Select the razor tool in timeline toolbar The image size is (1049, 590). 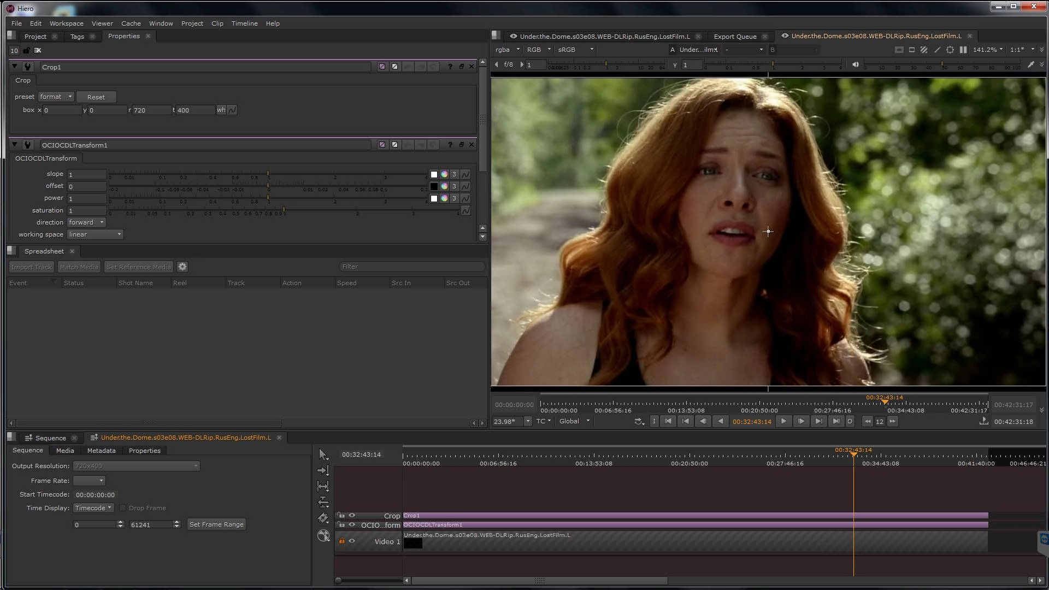[323, 518]
